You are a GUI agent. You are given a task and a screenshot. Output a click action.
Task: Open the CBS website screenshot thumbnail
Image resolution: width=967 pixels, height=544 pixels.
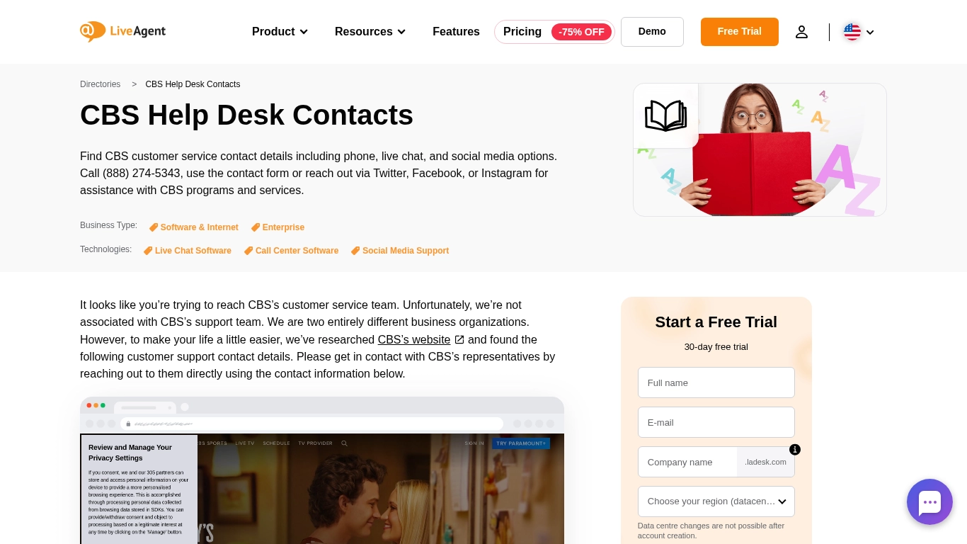(322, 470)
